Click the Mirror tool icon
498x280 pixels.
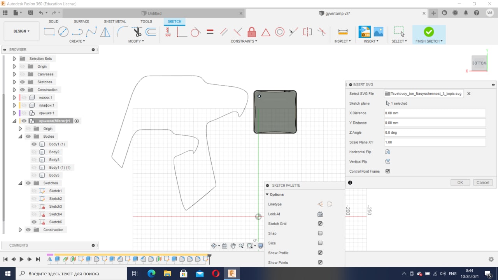pos(105,32)
